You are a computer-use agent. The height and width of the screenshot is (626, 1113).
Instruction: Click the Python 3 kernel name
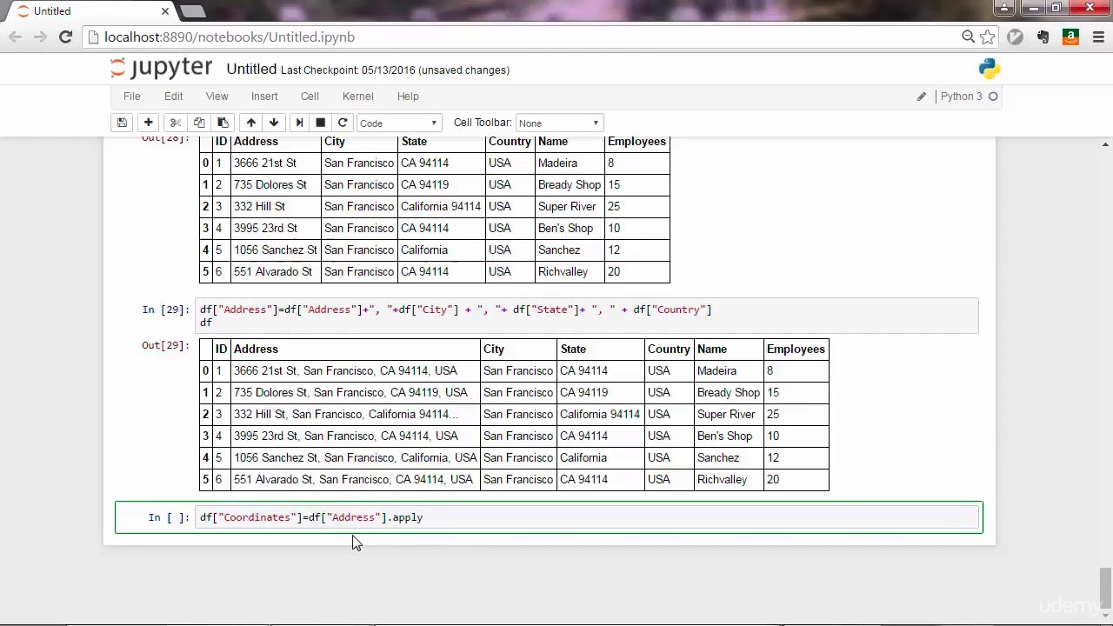[961, 97]
